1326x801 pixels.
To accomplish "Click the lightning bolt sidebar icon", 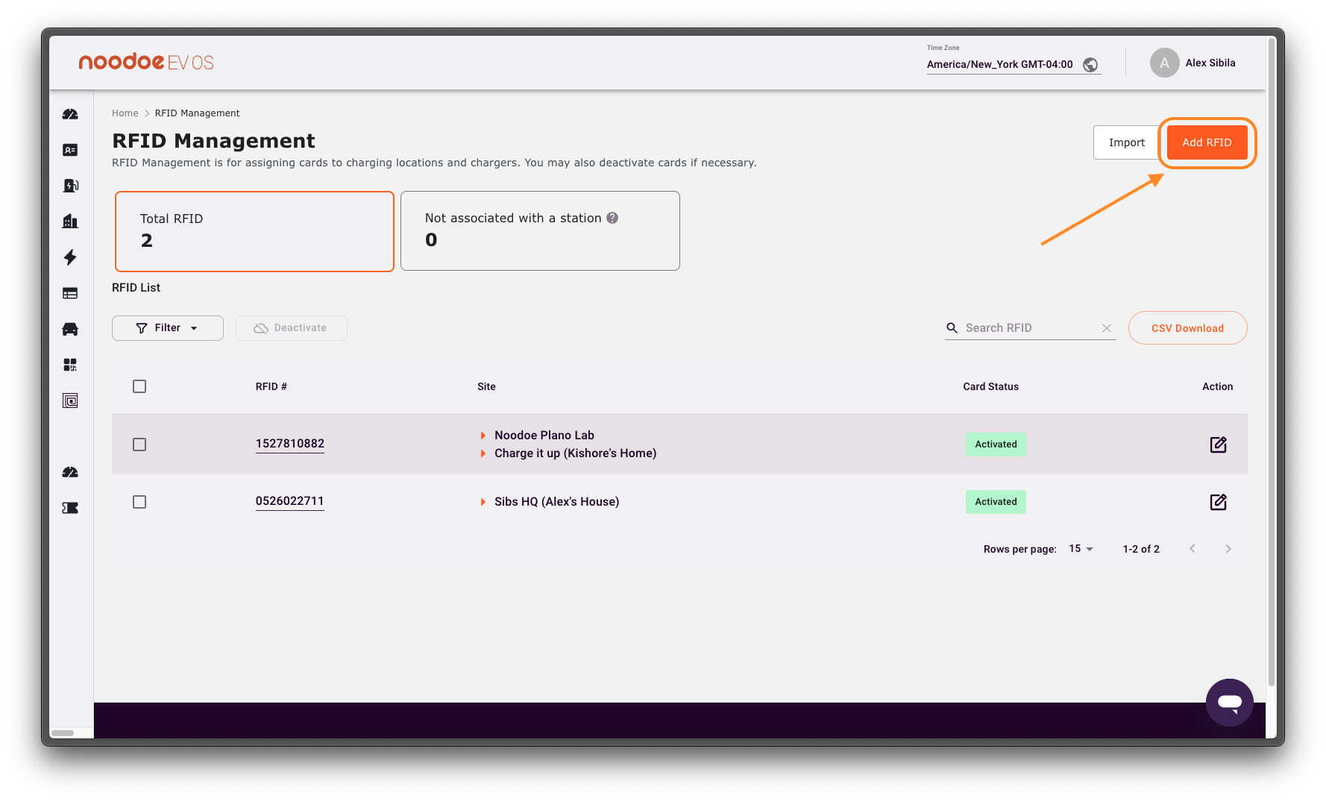I will point(70,257).
